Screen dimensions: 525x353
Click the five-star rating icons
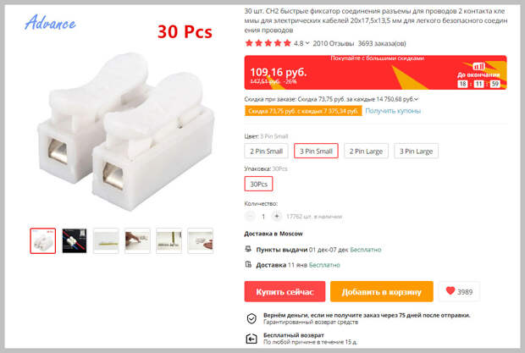[268, 43]
